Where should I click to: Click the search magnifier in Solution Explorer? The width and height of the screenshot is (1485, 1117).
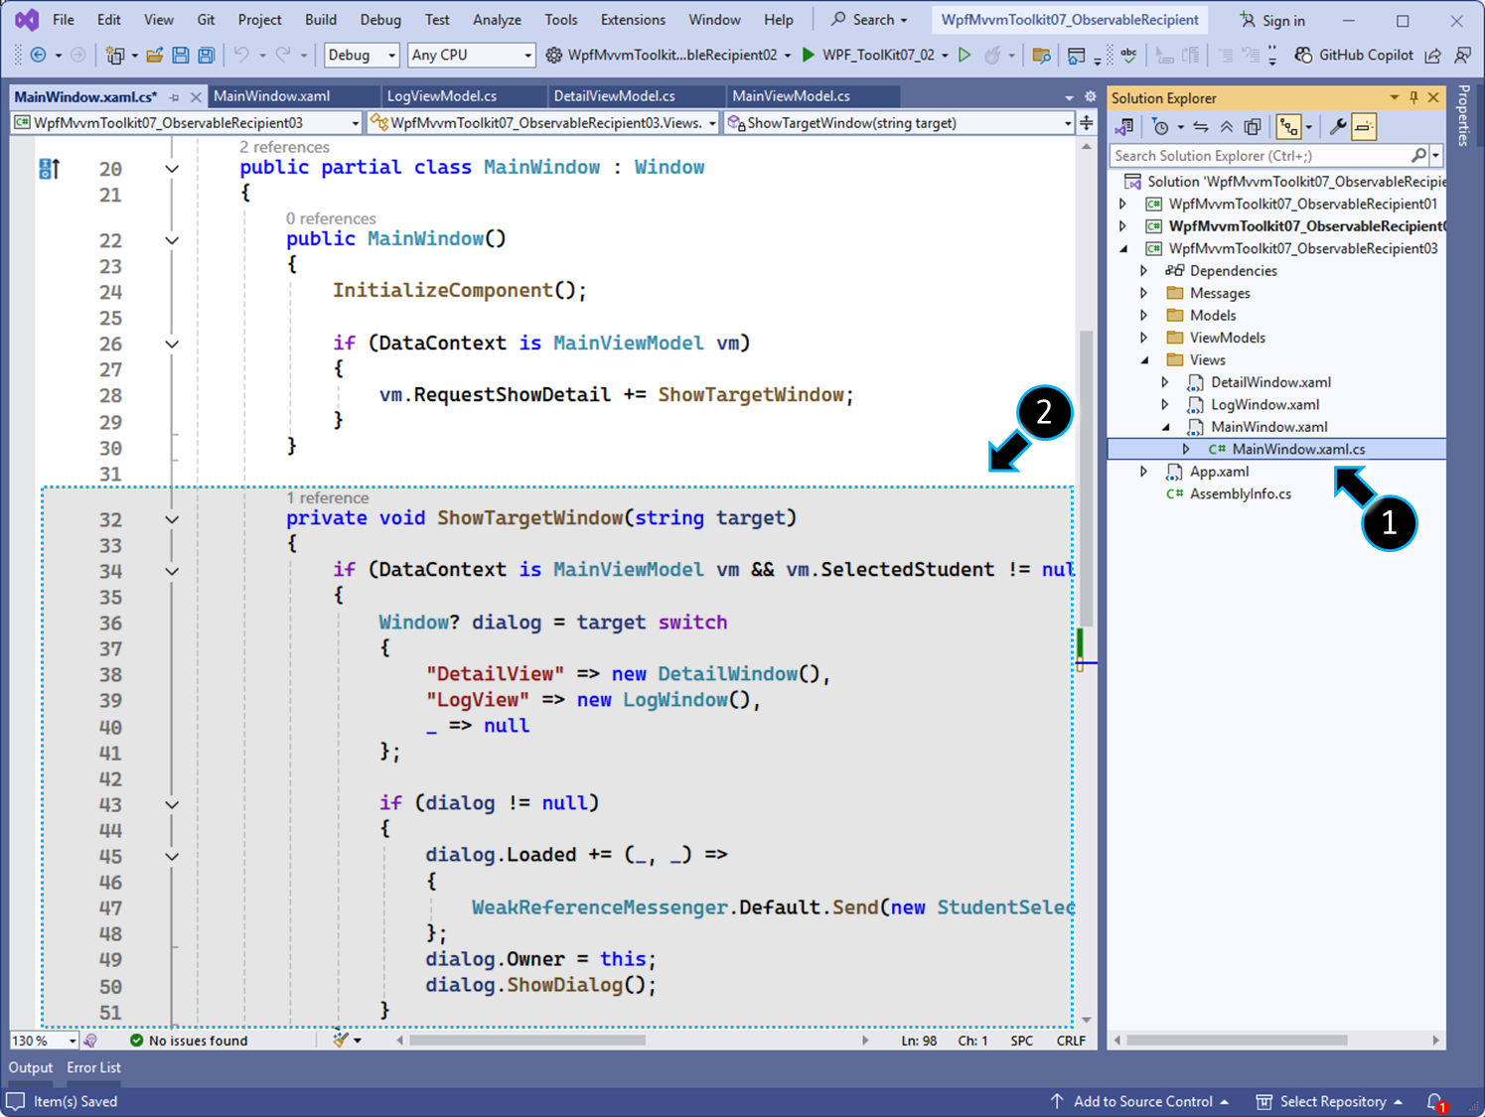point(1418,156)
